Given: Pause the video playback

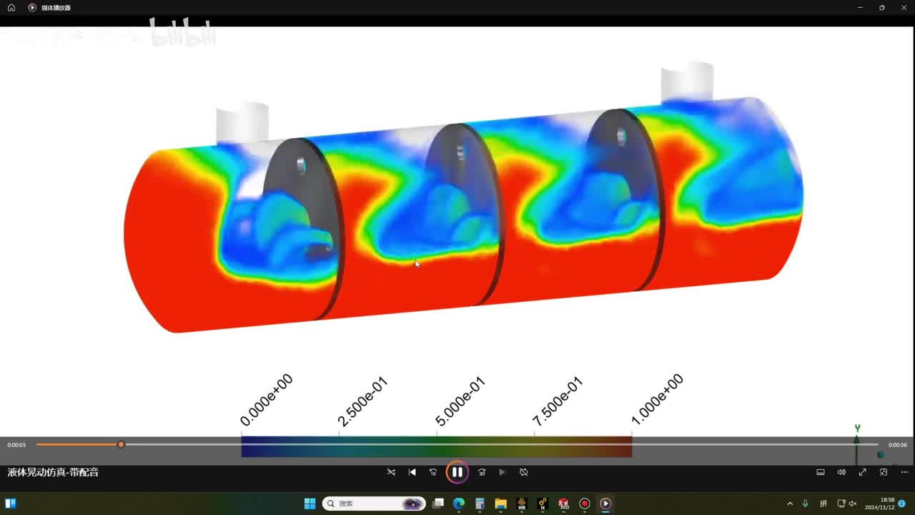Looking at the screenshot, I should point(457,472).
